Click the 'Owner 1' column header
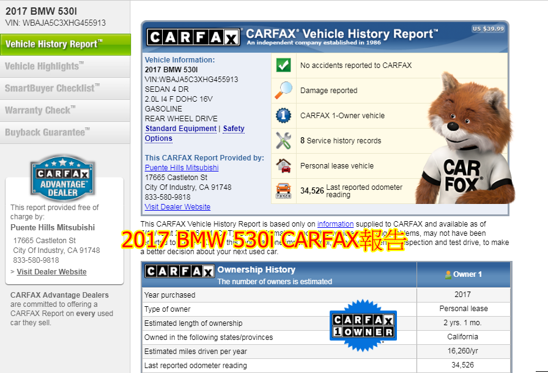This screenshot has height=373, width=548. [464, 274]
